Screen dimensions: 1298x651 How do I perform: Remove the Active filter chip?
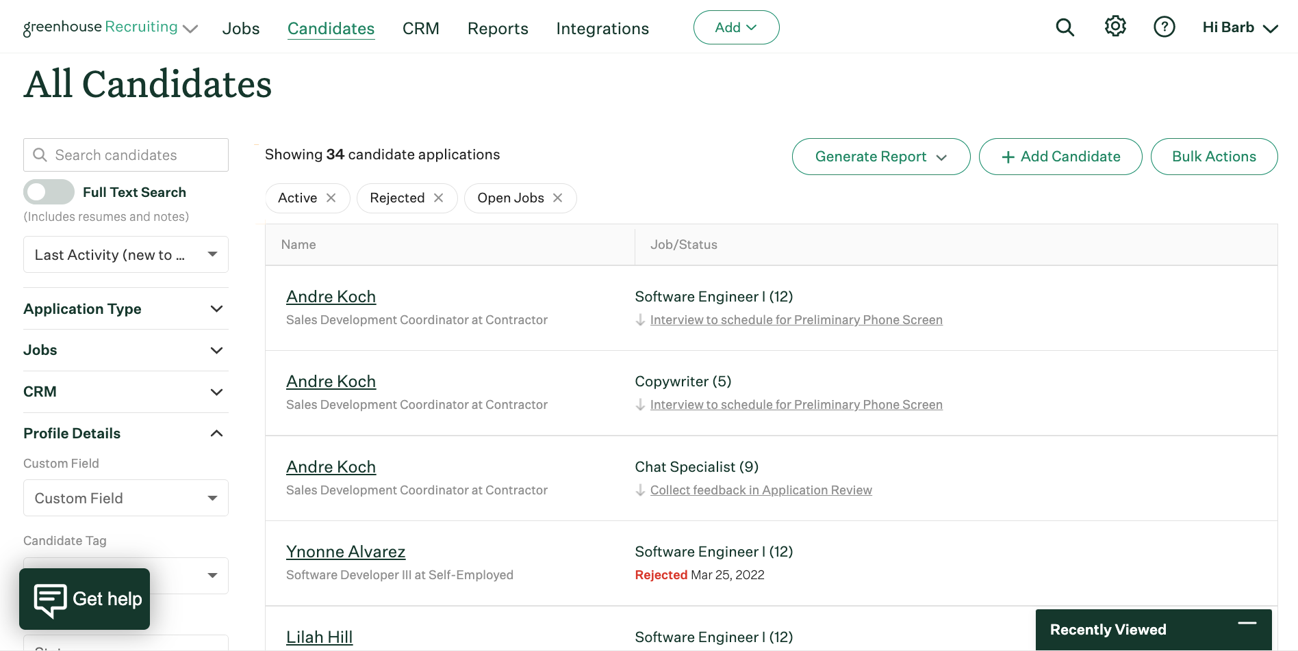coord(331,198)
